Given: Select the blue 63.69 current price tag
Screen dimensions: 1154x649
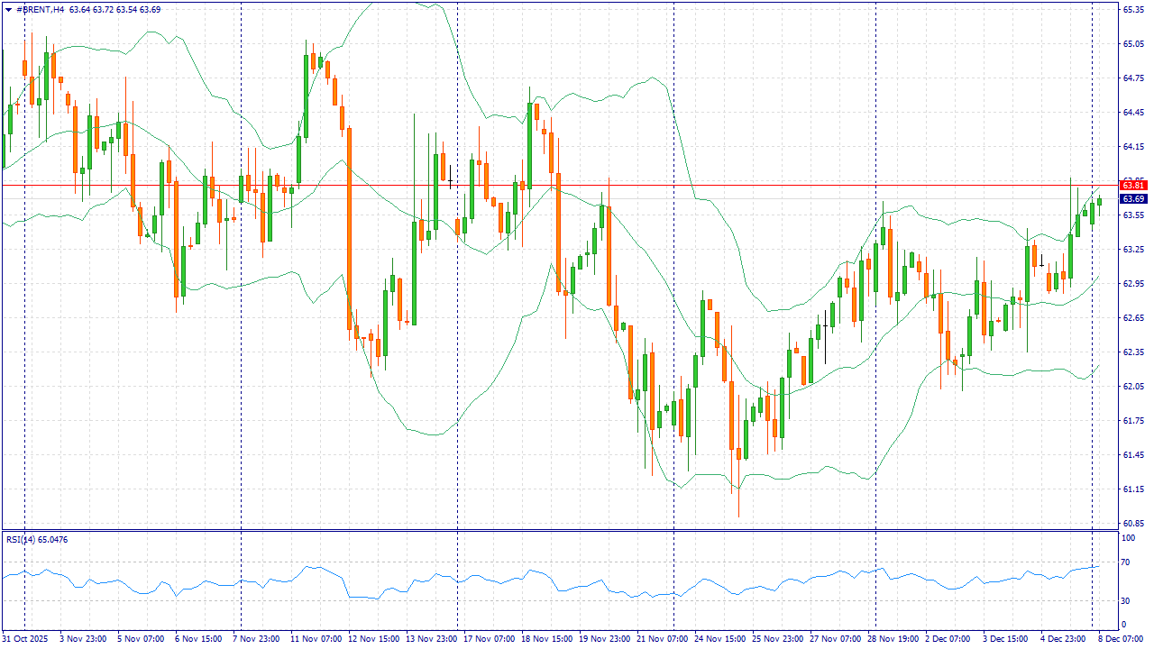Looking at the screenshot, I should point(1133,198).
